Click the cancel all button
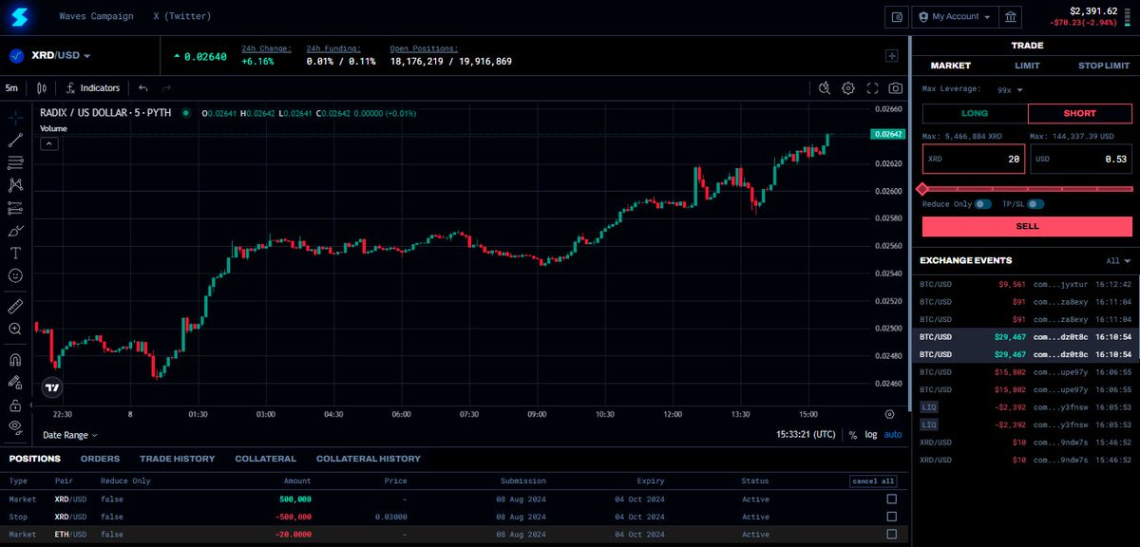 click(x=873, y=481)
